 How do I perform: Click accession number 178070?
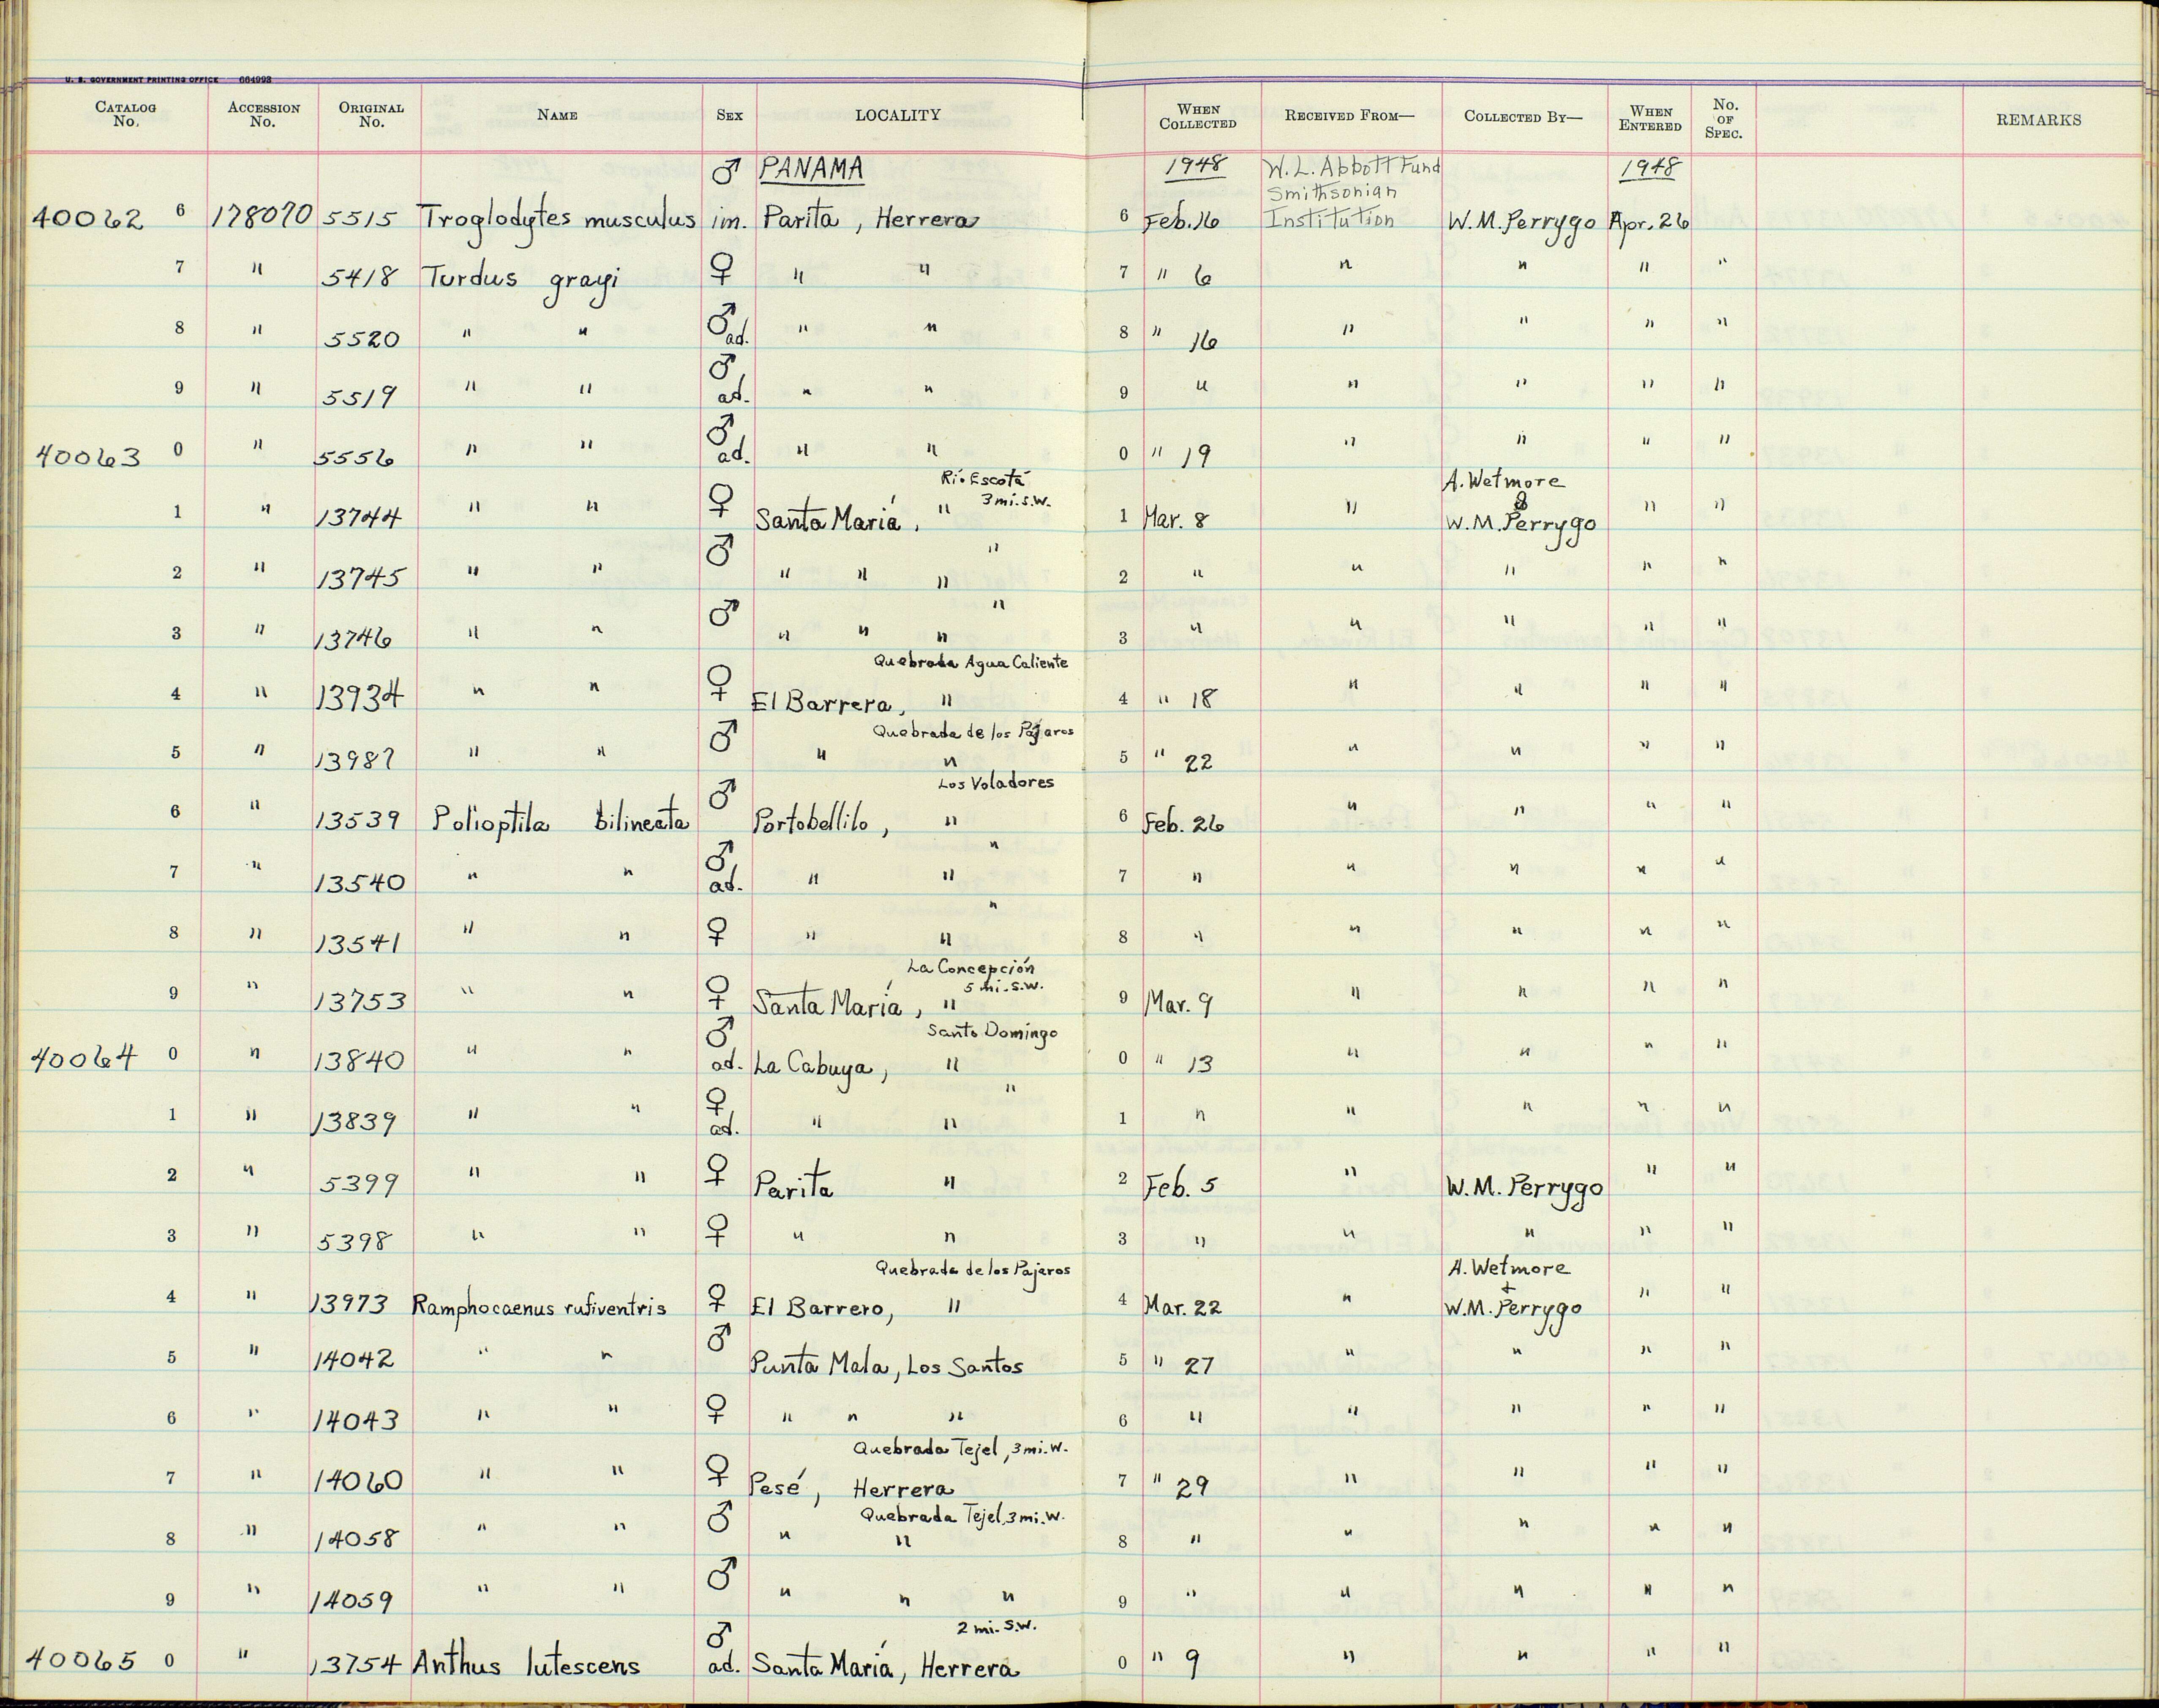pos(261,216)
